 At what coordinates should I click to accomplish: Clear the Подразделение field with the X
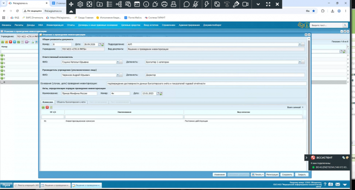pyautogui.click(x=300, y=44)
